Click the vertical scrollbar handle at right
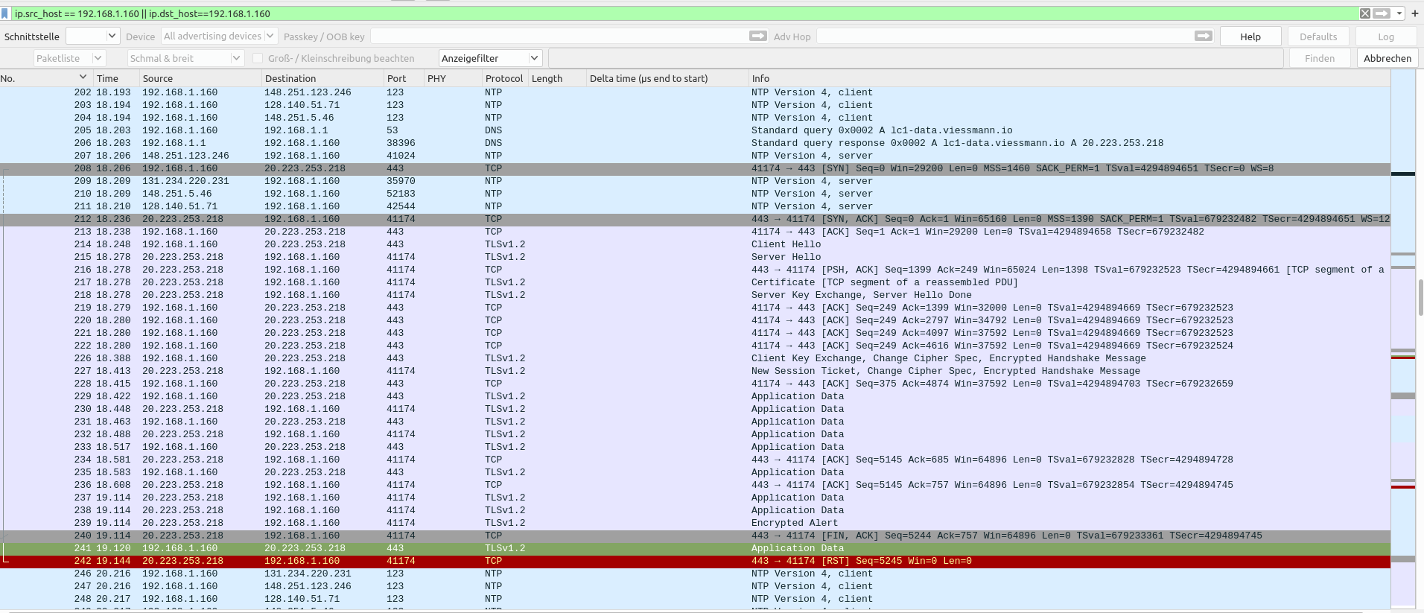The image size is (1424, 613). 1420,298
